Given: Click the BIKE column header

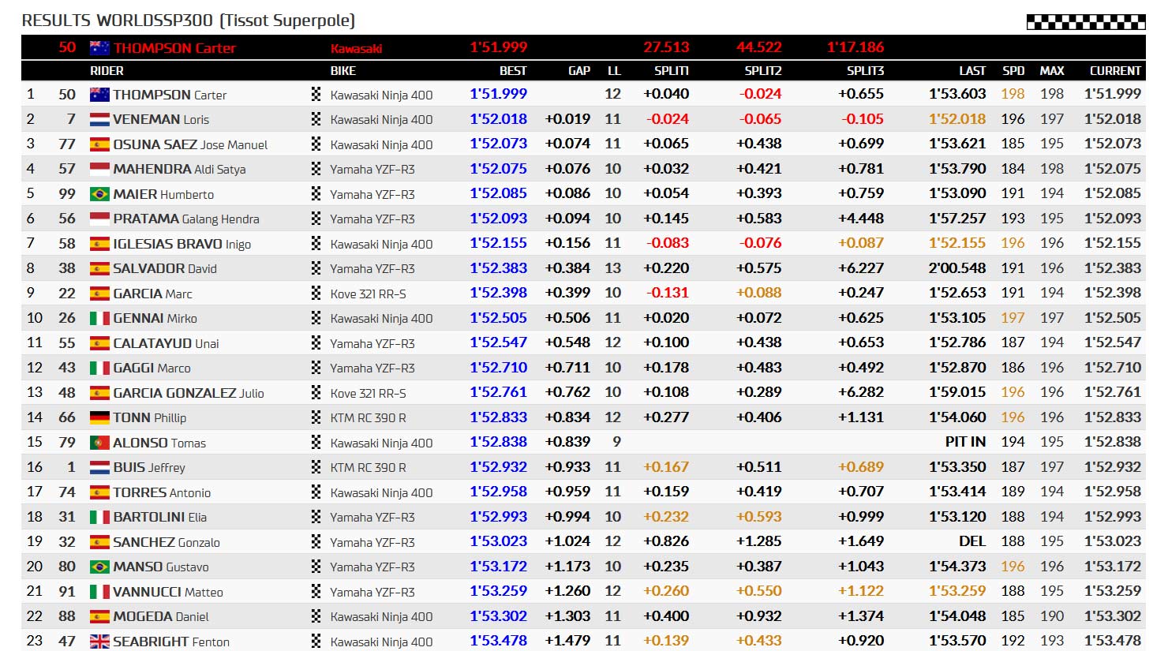Looking at the screenshot, I should click(x=343, y=71).
